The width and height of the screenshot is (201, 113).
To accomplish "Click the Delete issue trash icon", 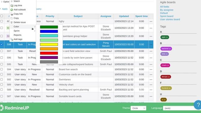I will coord(12,22).
